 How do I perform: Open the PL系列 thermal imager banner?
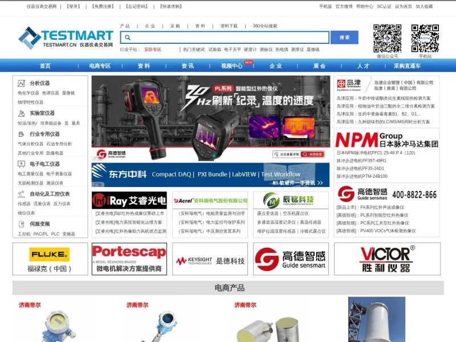point(211,118)
